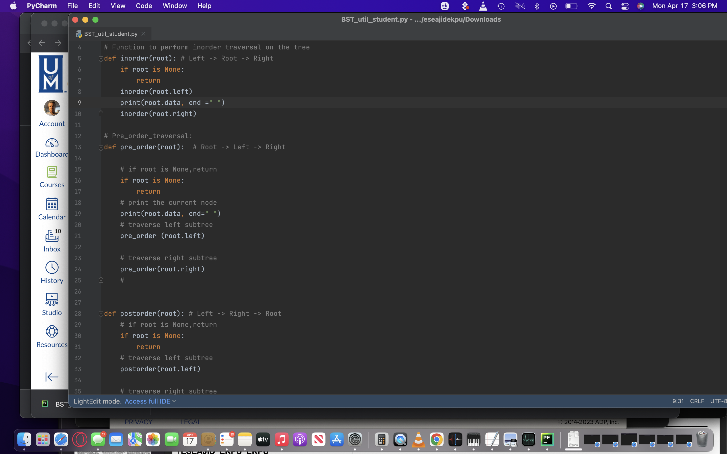The image size is (727, 454).
Task: Select the BST_util_student.py editor tab
Action: pyautogui.click(x=110, y=34)
